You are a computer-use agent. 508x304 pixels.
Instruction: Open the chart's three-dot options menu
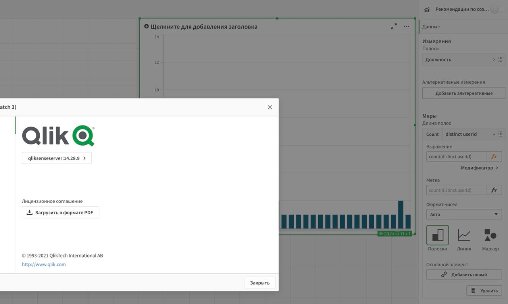[406, 27]
